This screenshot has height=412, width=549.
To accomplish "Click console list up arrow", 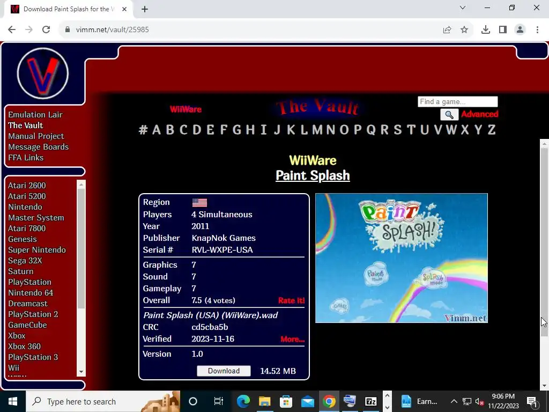I will (x=81, y=185).
